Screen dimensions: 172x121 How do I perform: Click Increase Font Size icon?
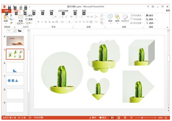pos(63,17)
